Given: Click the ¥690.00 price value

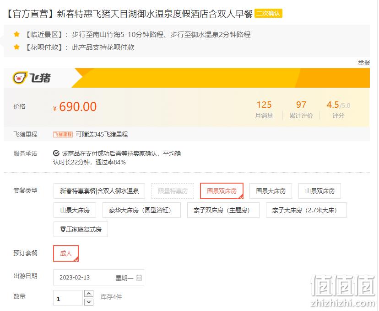Looking at the screenshot, I should pos(75,106).
